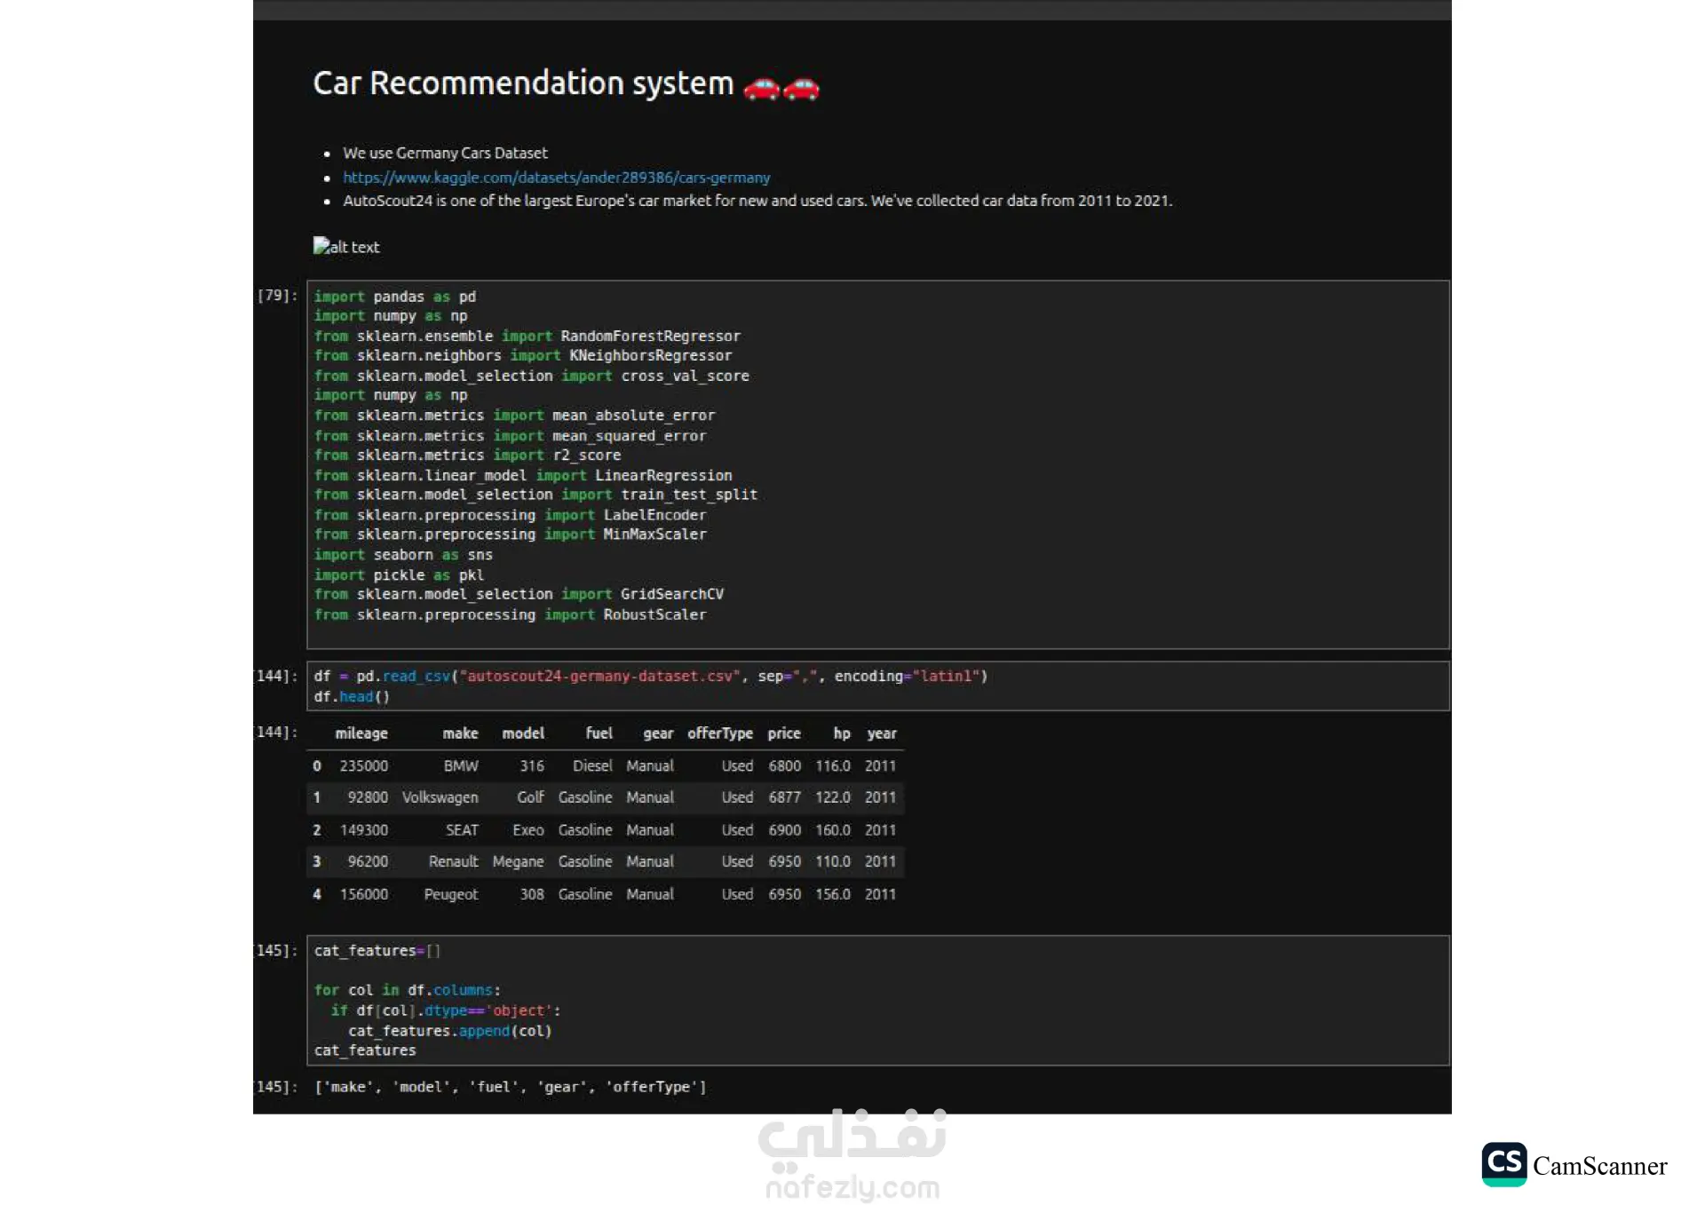Click the Peugeot 308 table row
This screenshot has height=1205, width=1705.
pyautogui.click(x=604, y=894)
